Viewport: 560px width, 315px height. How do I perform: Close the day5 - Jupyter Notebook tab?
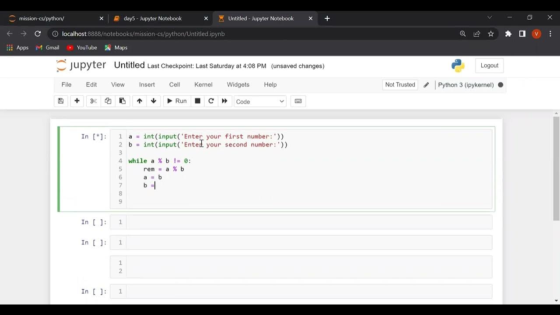(206, 18)
